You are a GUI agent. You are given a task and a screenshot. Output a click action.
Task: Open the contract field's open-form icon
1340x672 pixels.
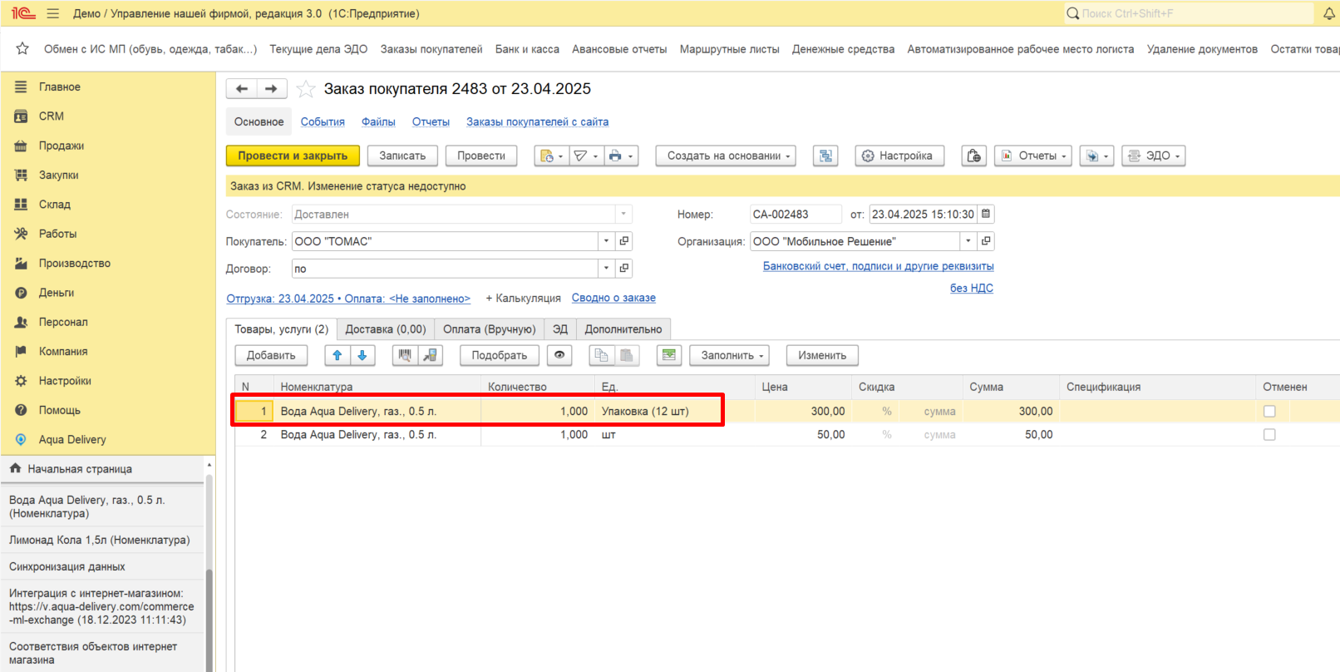click(624, 269)
